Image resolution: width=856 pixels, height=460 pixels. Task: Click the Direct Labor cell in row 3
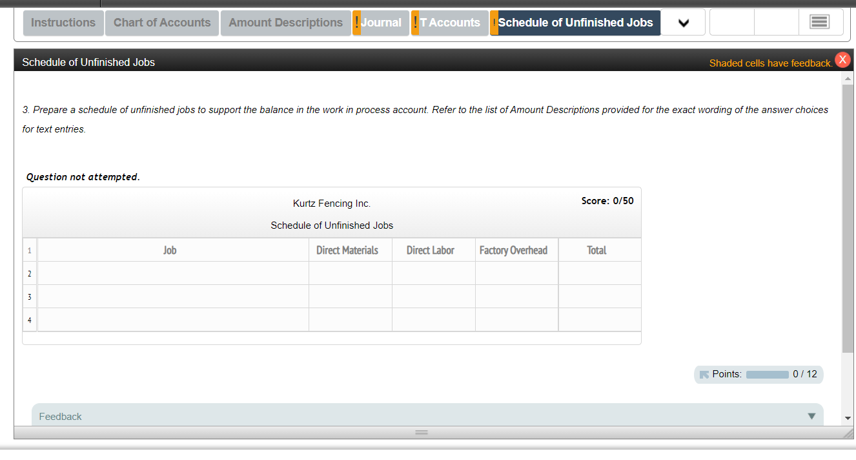(x=434, y=297)
